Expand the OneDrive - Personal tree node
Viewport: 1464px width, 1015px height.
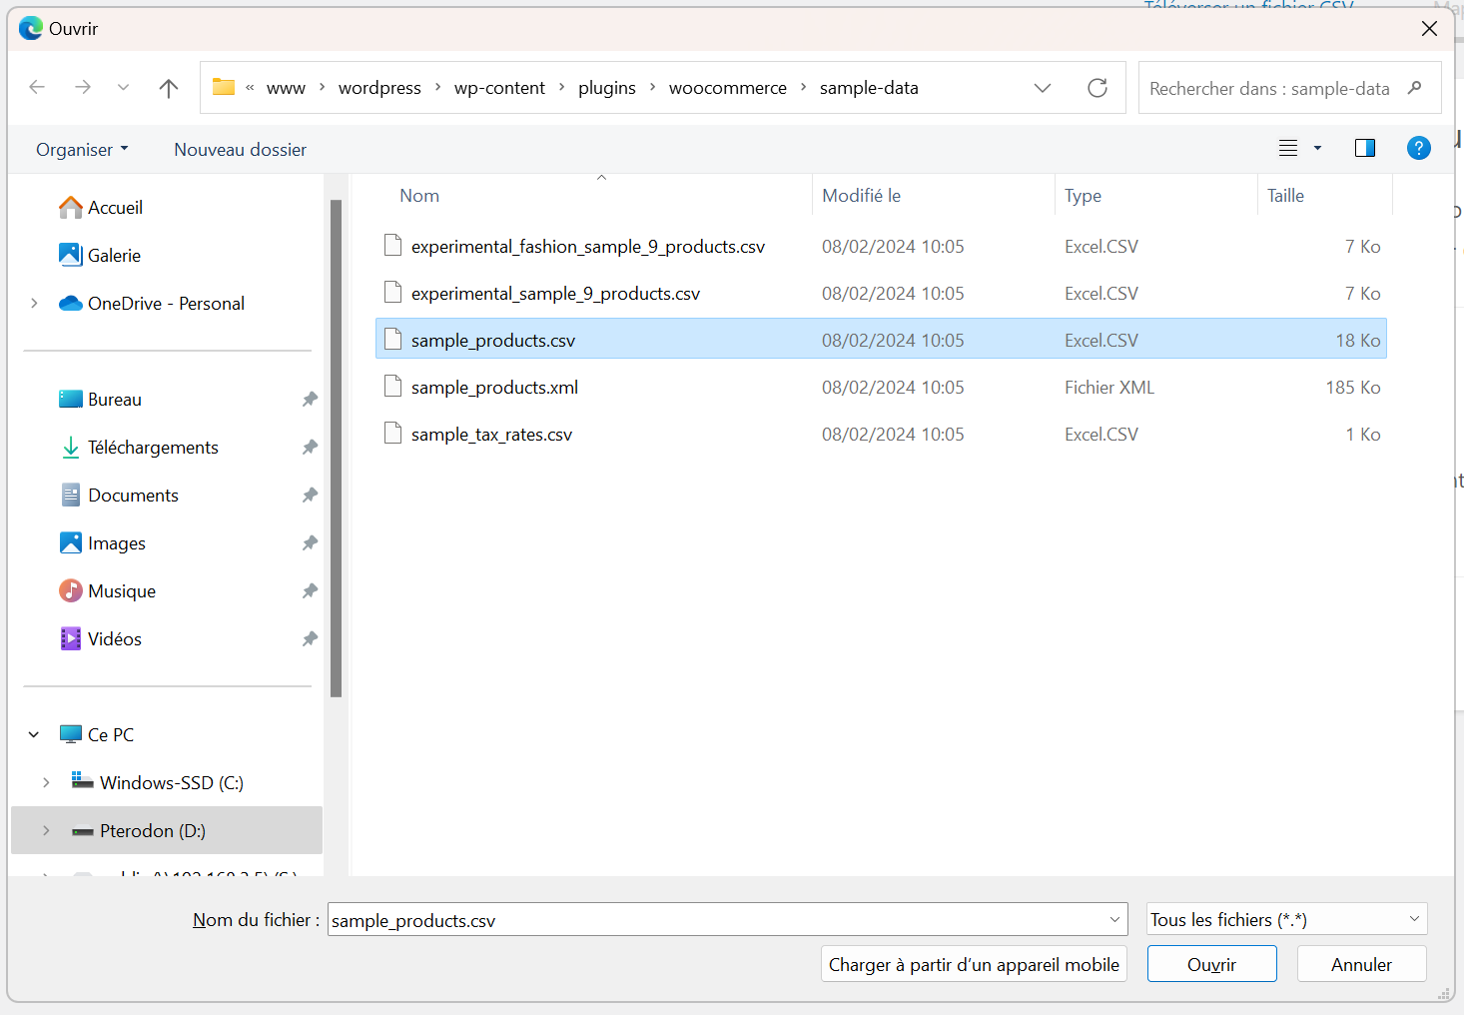(x=35, y=304)
